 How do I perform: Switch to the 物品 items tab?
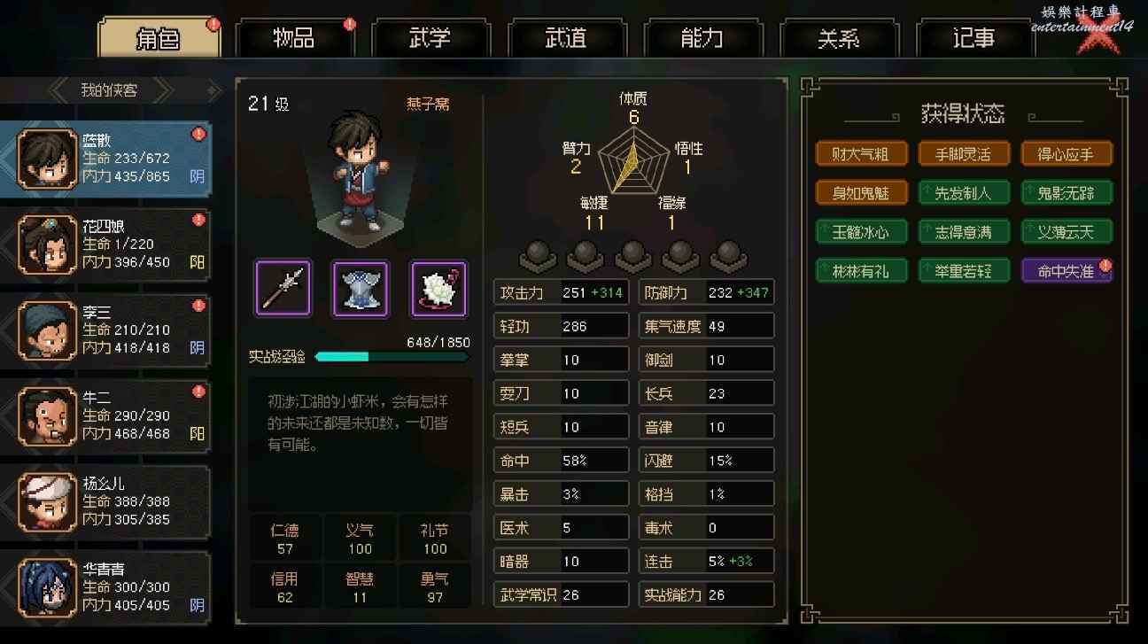pos(293,38)
